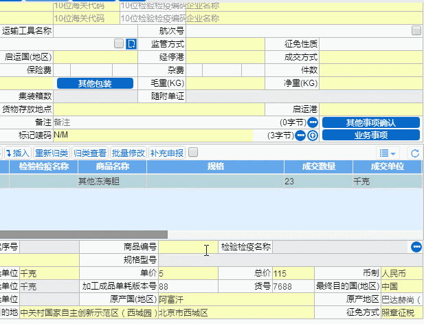This screenshot has width=424, height=324.
Task: Click 归类查看 in the table toolbar
Action: (90, 153)
